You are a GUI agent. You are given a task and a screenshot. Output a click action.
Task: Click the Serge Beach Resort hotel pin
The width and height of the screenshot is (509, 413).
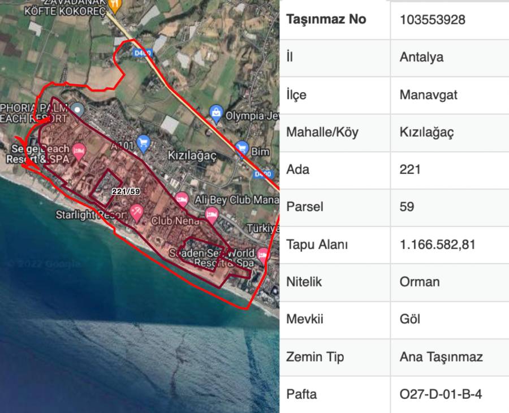click(79, 152)
